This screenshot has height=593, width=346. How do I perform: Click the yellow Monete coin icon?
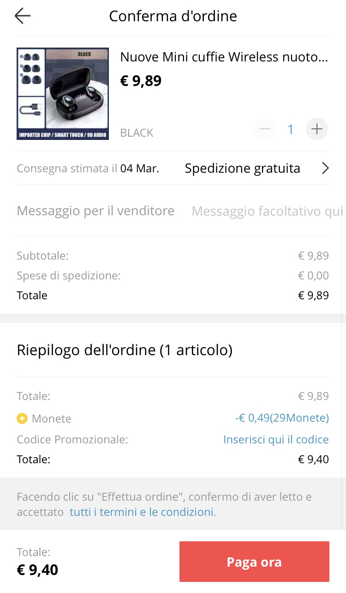tap(22, 418)
